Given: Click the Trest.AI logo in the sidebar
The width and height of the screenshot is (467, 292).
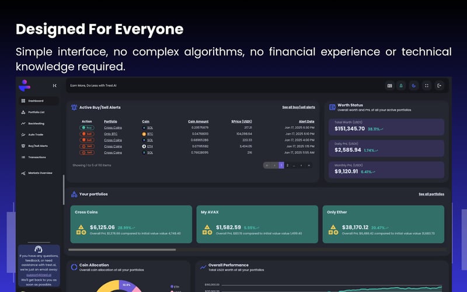Looking at the screenshot, I should pyautogui.click(x=25, y=85).
